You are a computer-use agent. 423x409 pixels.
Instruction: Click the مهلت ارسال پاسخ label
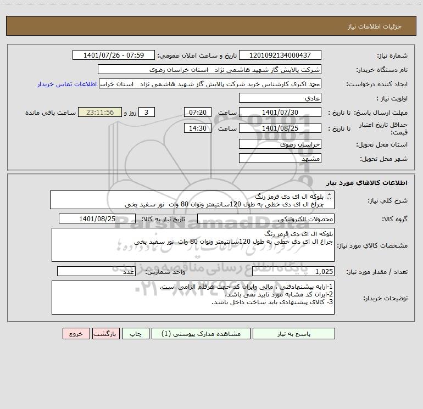pos(381,113)
